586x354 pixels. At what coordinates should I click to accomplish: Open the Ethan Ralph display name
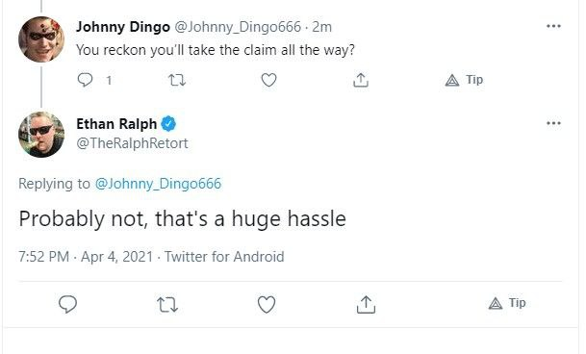tap(116, 124)
